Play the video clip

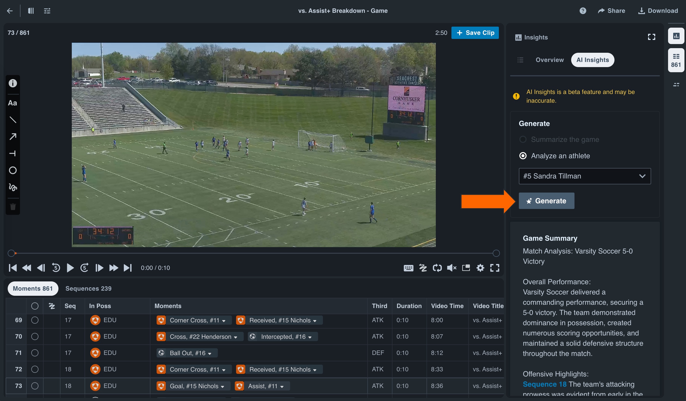70,268
